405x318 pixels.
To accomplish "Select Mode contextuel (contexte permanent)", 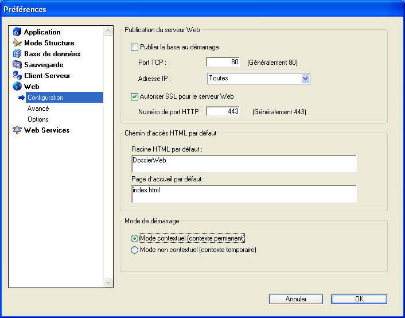I will [x=135, y=238].
